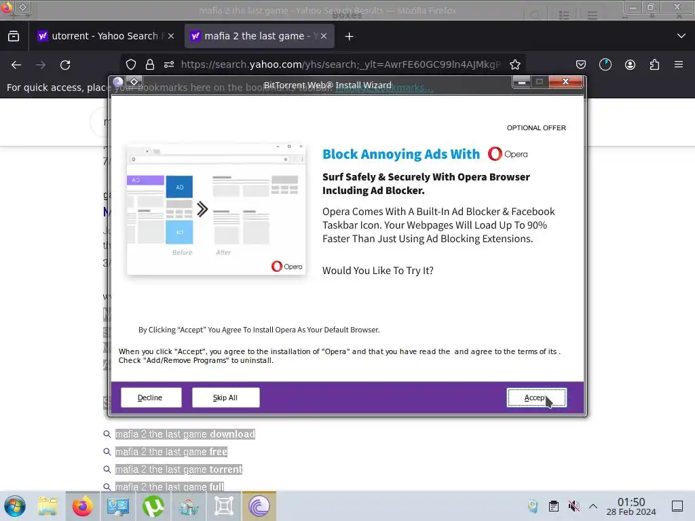695x521 pixels.
Task: Show site security padlock info
Action: pyautogui.click(x=150, y=64)
